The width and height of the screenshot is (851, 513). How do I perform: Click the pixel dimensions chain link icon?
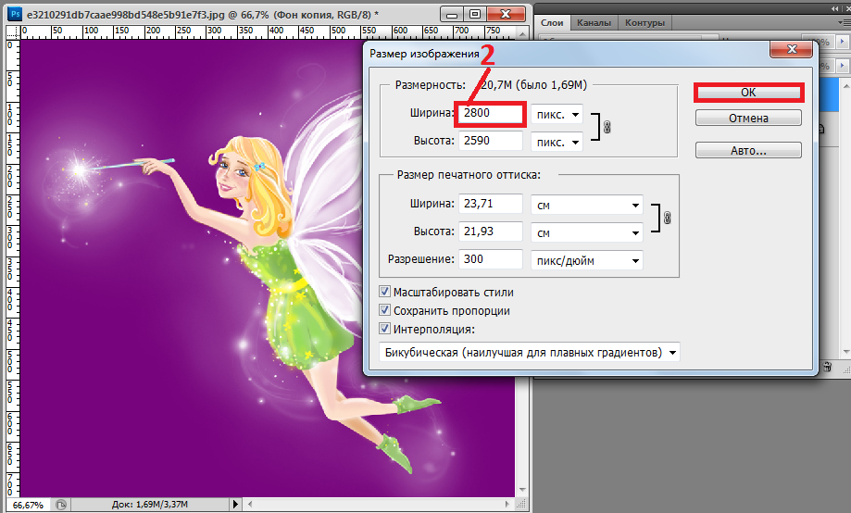pyautogui.click(x=607, y=128)
